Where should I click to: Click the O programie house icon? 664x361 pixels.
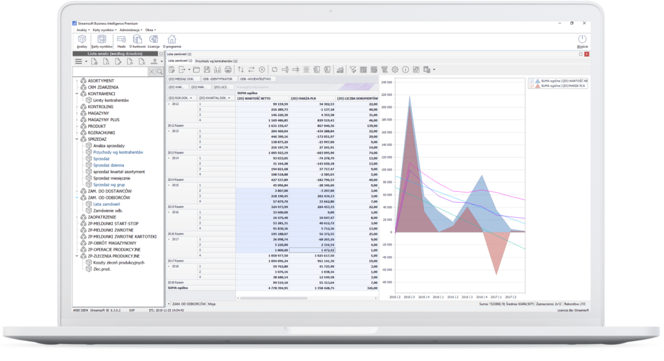tap(172, 40)
